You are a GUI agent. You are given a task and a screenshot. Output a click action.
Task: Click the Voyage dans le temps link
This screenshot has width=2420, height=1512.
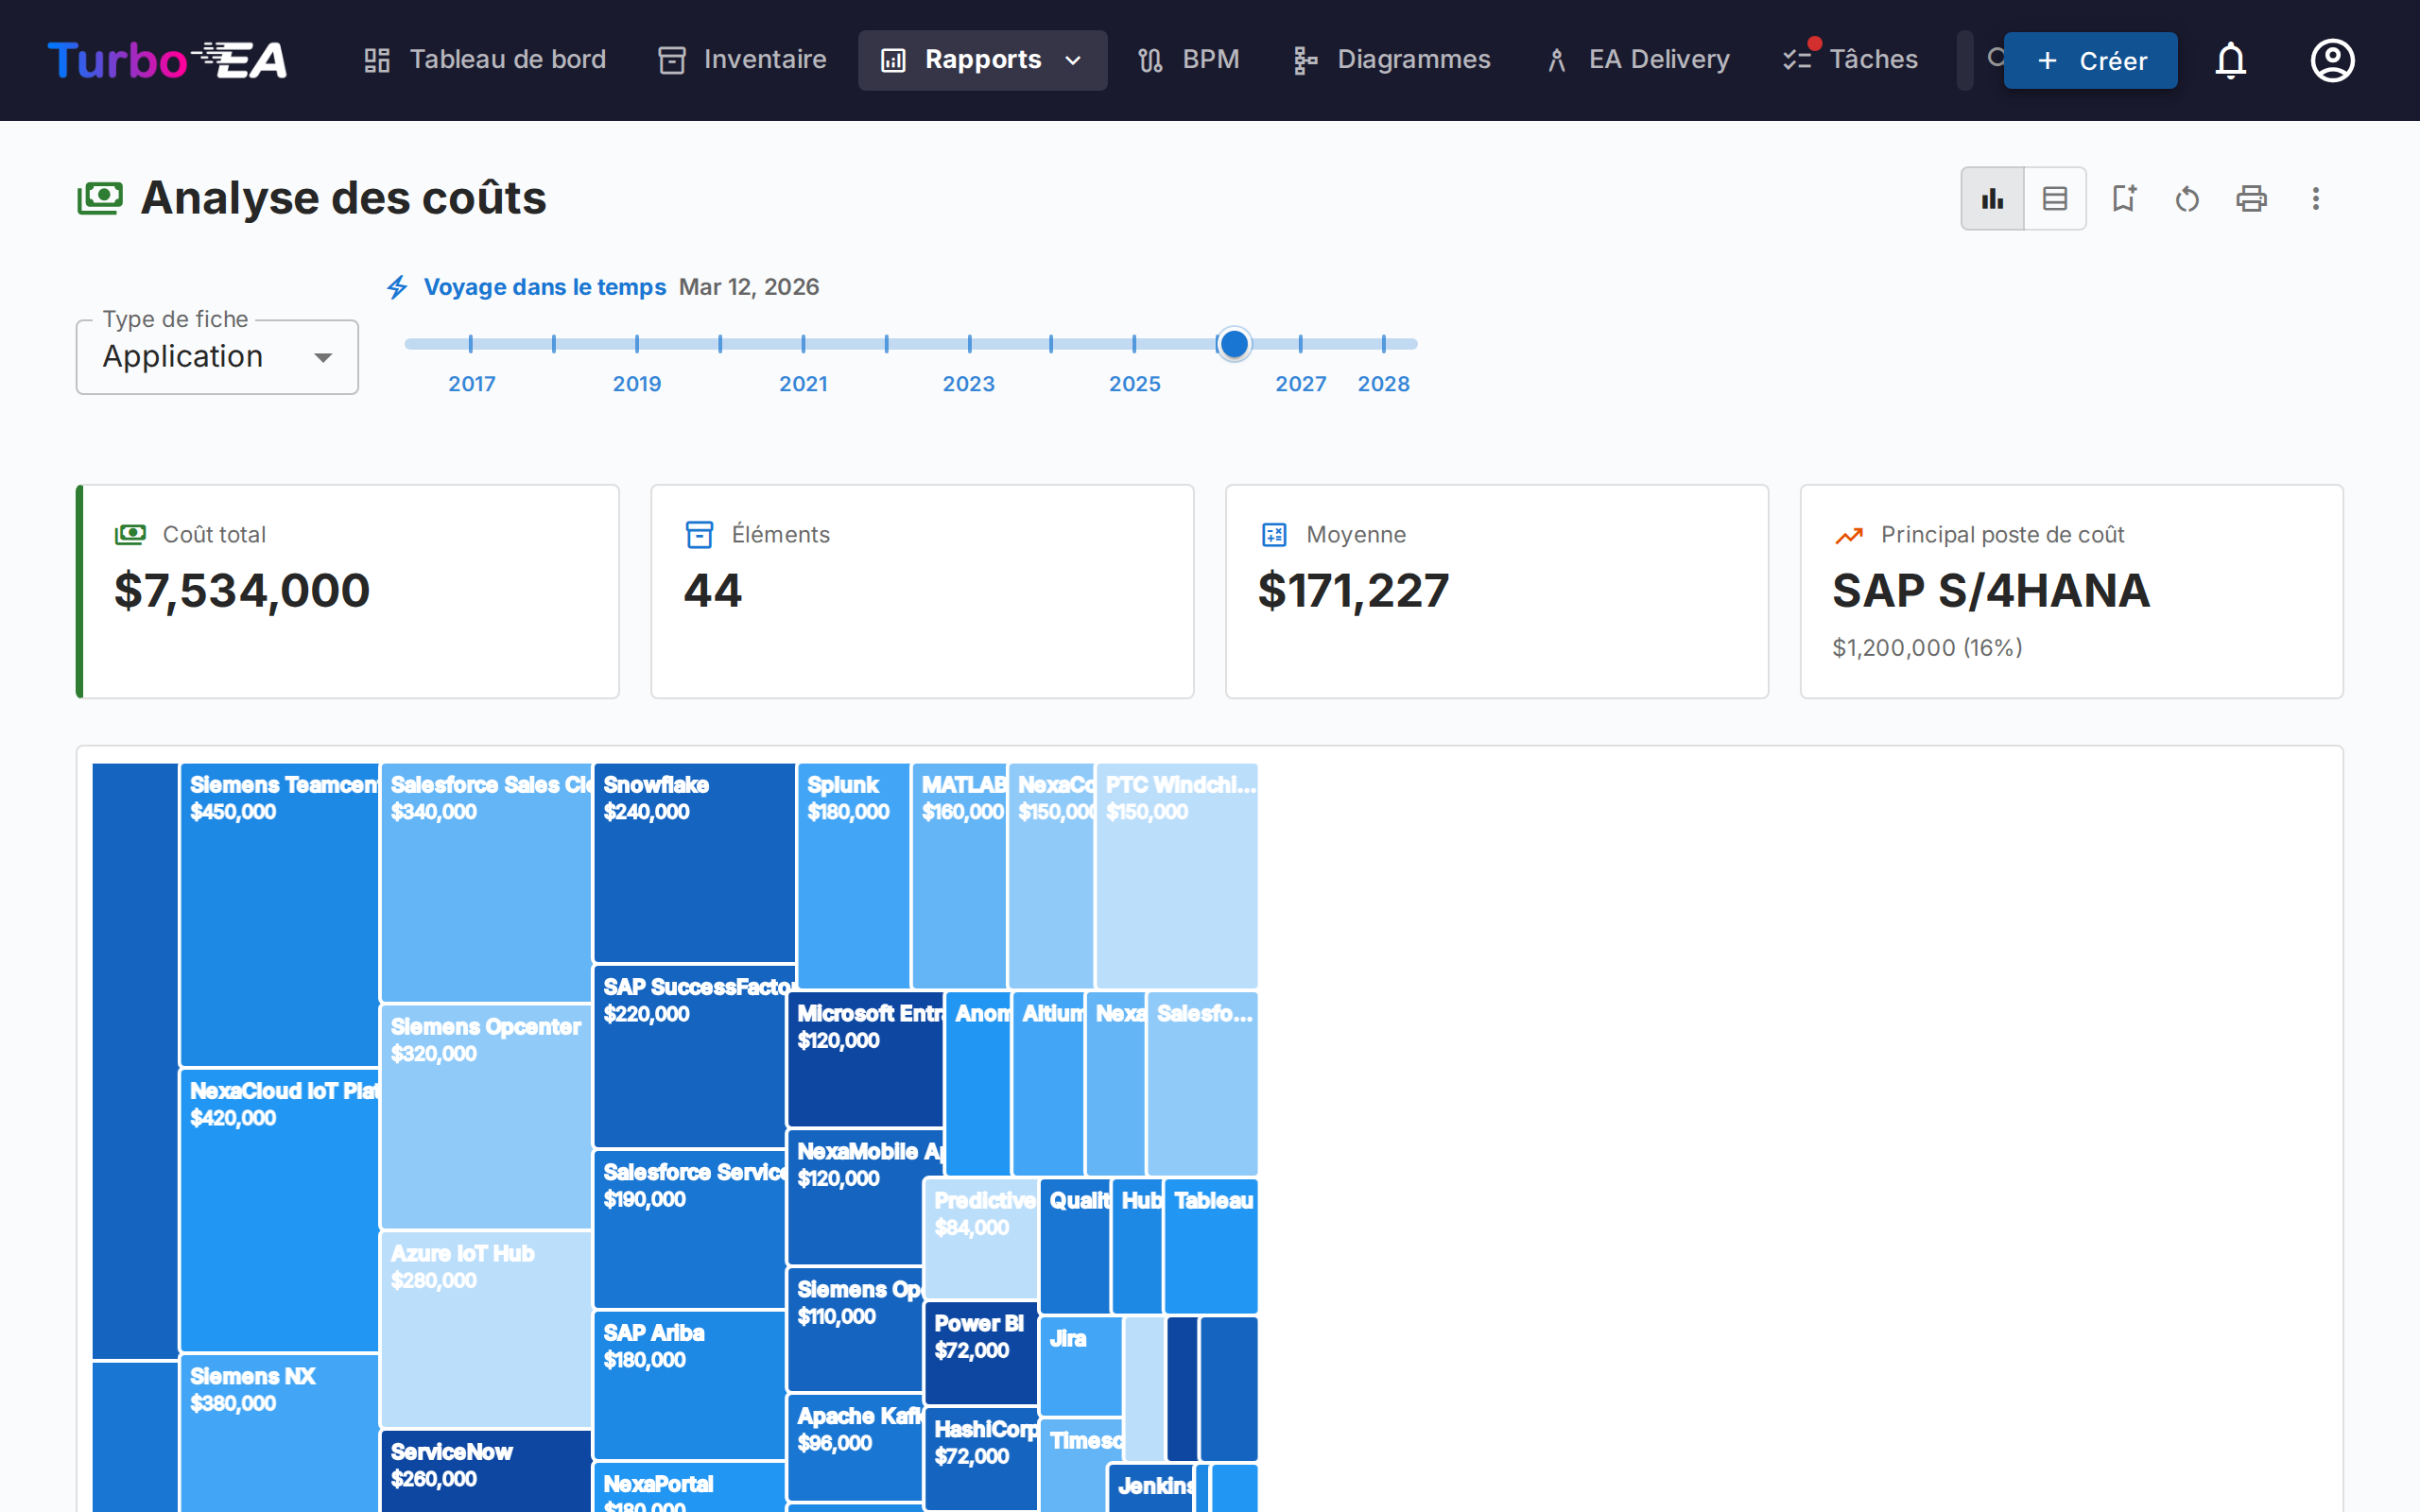click(x=544, y=287)
